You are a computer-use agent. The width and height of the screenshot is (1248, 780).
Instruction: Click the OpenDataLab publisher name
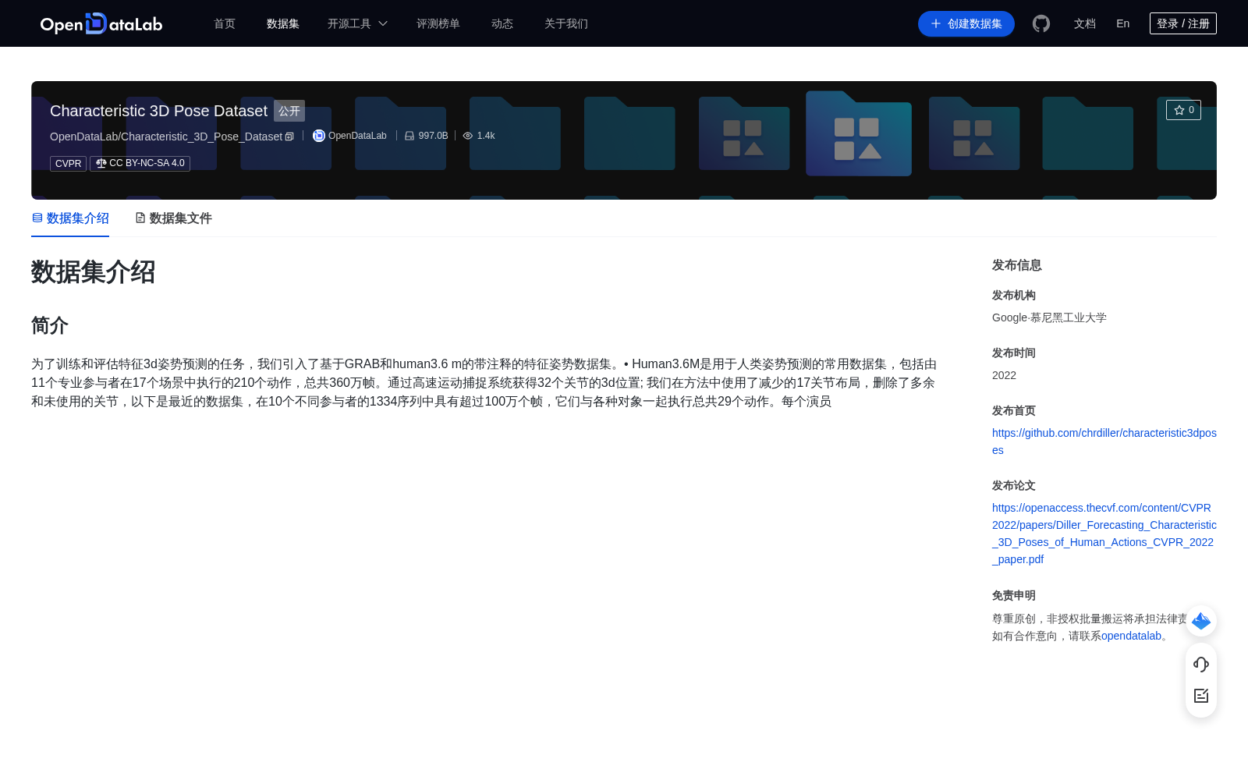(357, 136)
